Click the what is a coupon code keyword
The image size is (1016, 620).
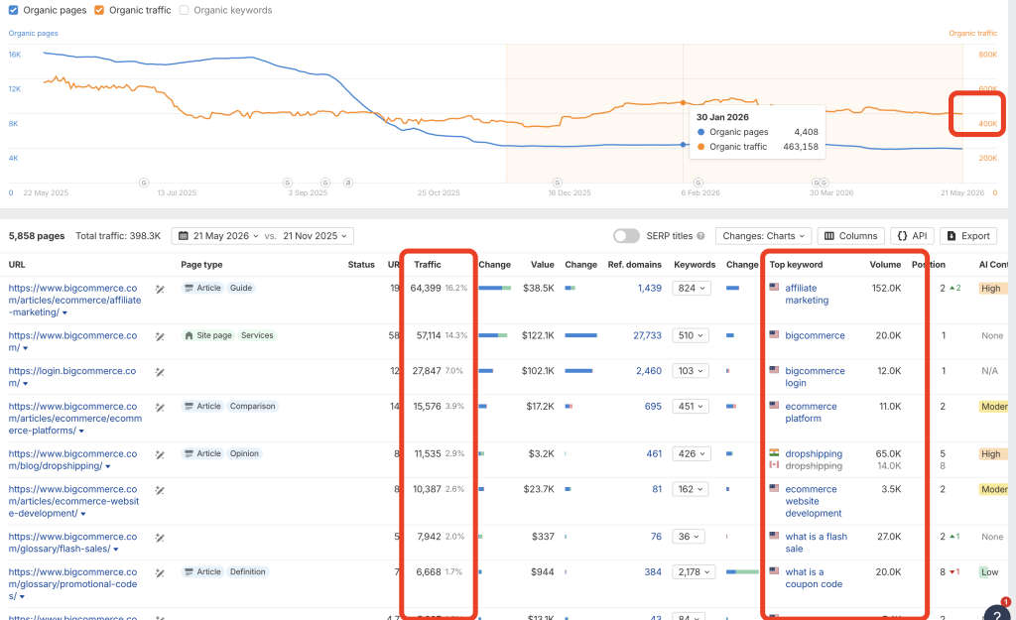tap(814, 578)
